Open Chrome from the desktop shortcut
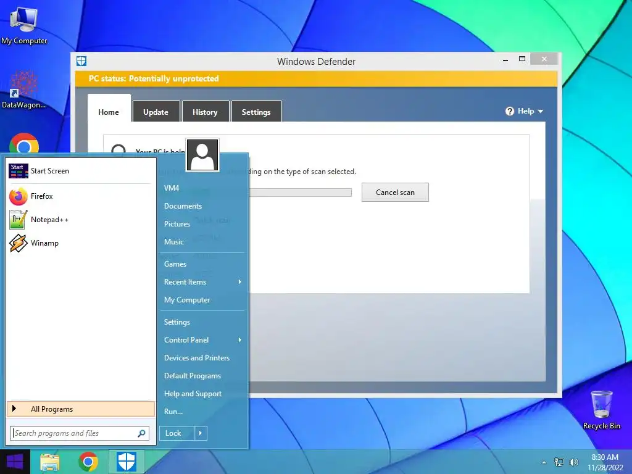The image size is (632, 474). tap(24, 143)
